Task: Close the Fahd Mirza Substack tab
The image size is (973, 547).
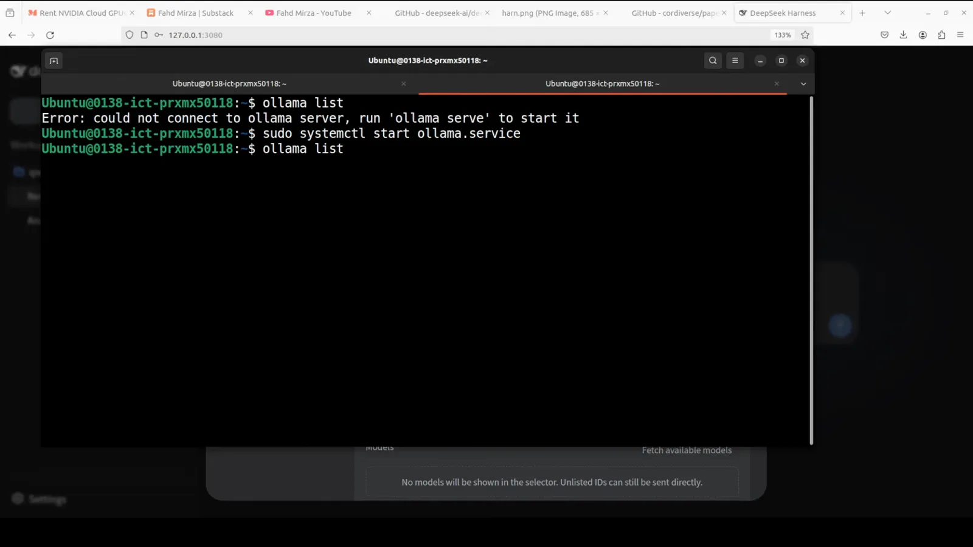Action: tap(250, 13)
